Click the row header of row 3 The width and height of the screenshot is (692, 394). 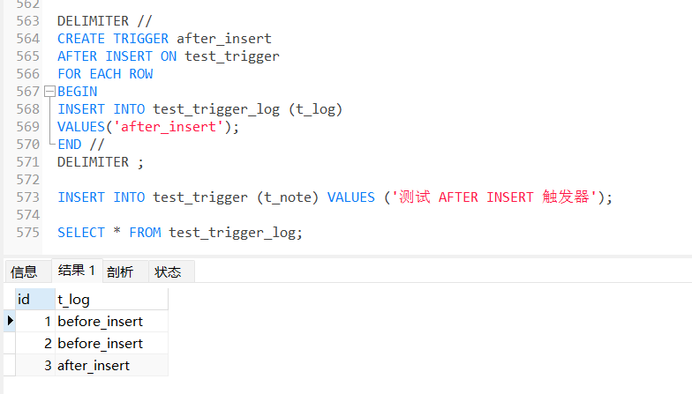(x=9, y=365)
